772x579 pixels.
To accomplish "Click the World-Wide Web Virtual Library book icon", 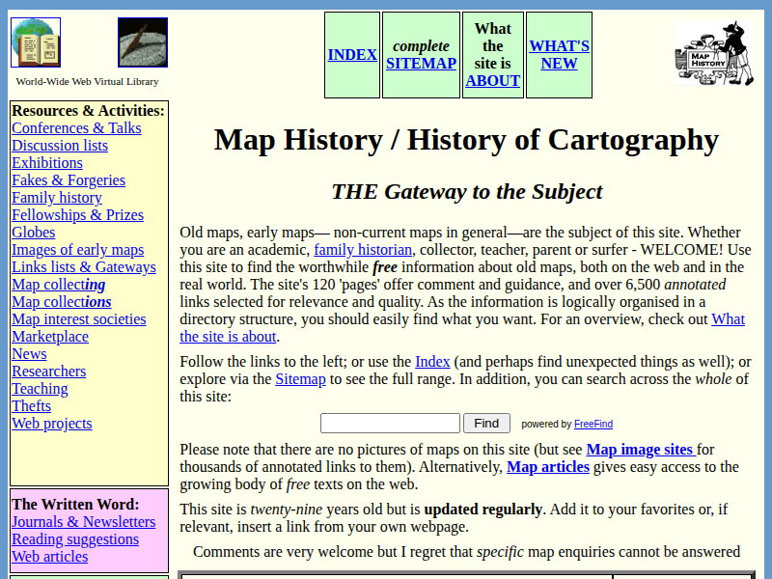I will click(x=36, y=41).
